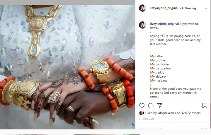Visit kikkymkcan's profile link

(x=166, y=113)
